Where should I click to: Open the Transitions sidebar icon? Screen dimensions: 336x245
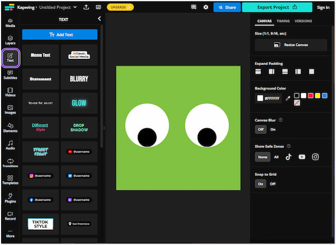click(x=10, y=162)
